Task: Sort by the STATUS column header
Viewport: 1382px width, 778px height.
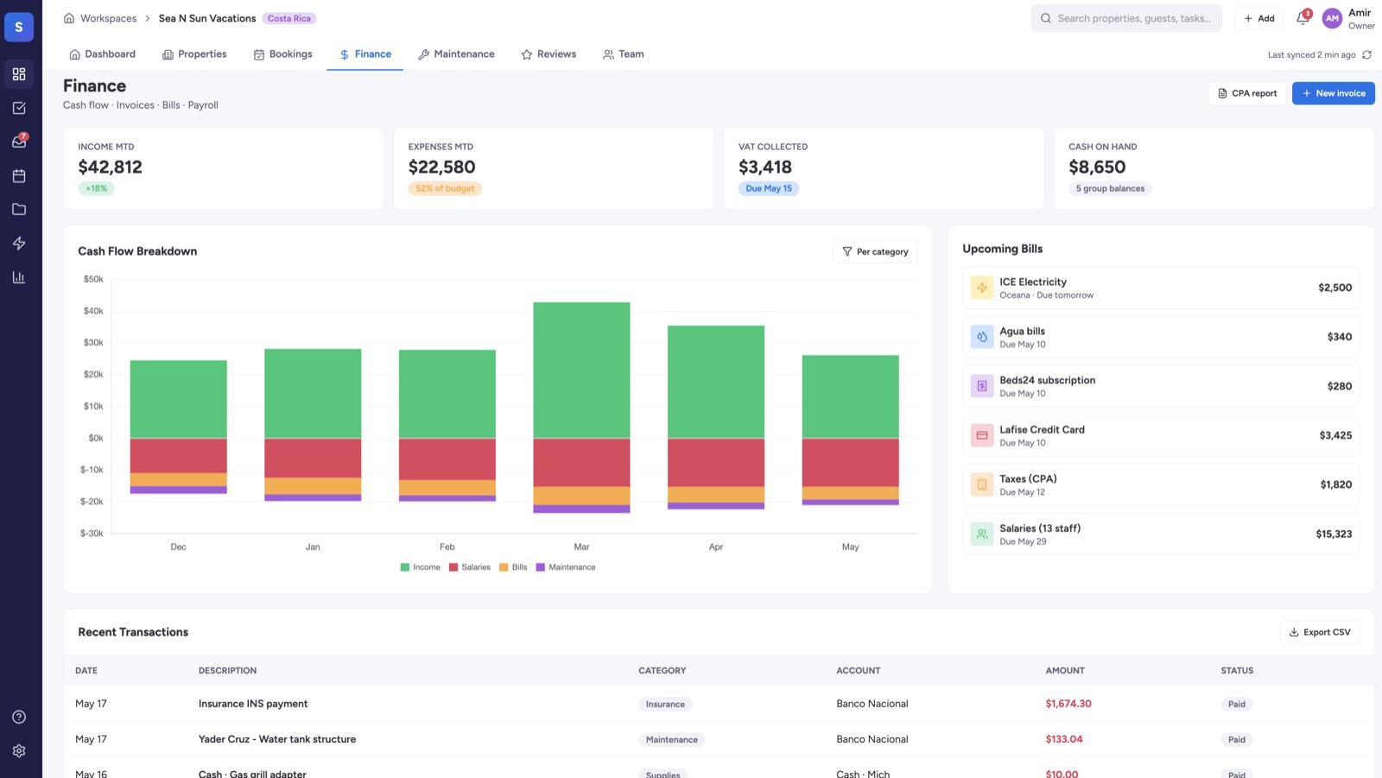Action: point(1237,670)
